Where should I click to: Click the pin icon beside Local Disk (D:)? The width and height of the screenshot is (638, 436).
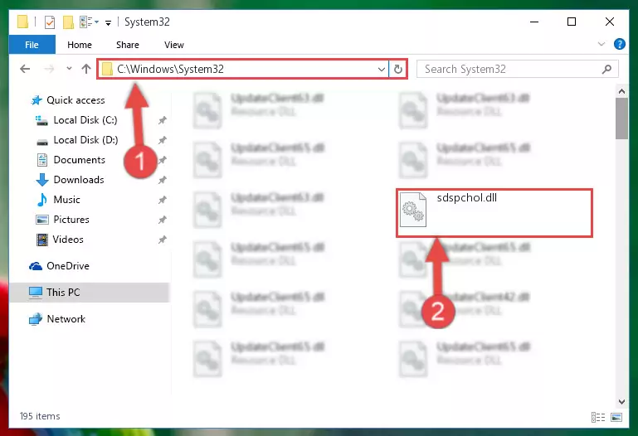[163, 140]
